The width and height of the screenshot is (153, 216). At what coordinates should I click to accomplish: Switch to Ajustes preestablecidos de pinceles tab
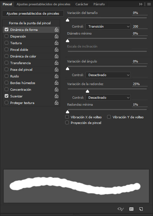pos(44,4)
